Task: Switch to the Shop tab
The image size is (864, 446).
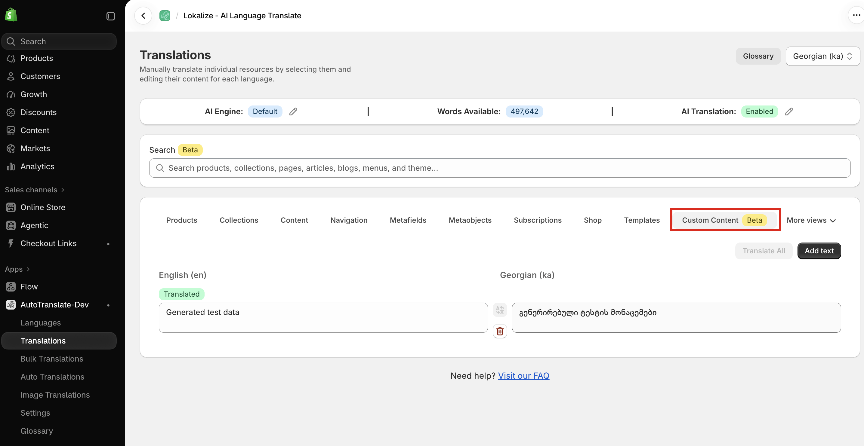Action: (x=593, y=221)
